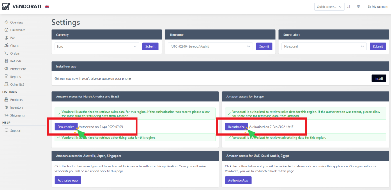The image size is (391, 190).
Task: Click the Settings page heading
Action: pos(66,22)
